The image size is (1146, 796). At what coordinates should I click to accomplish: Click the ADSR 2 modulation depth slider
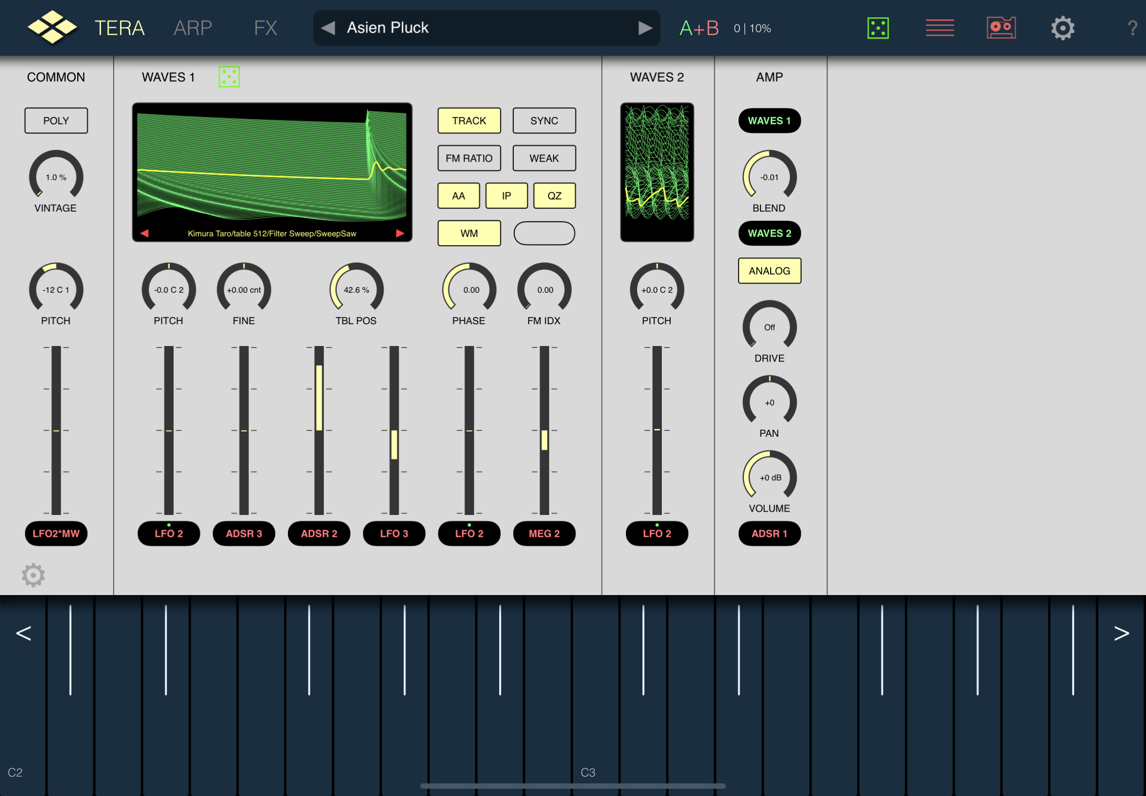click(x=319, y=430)
